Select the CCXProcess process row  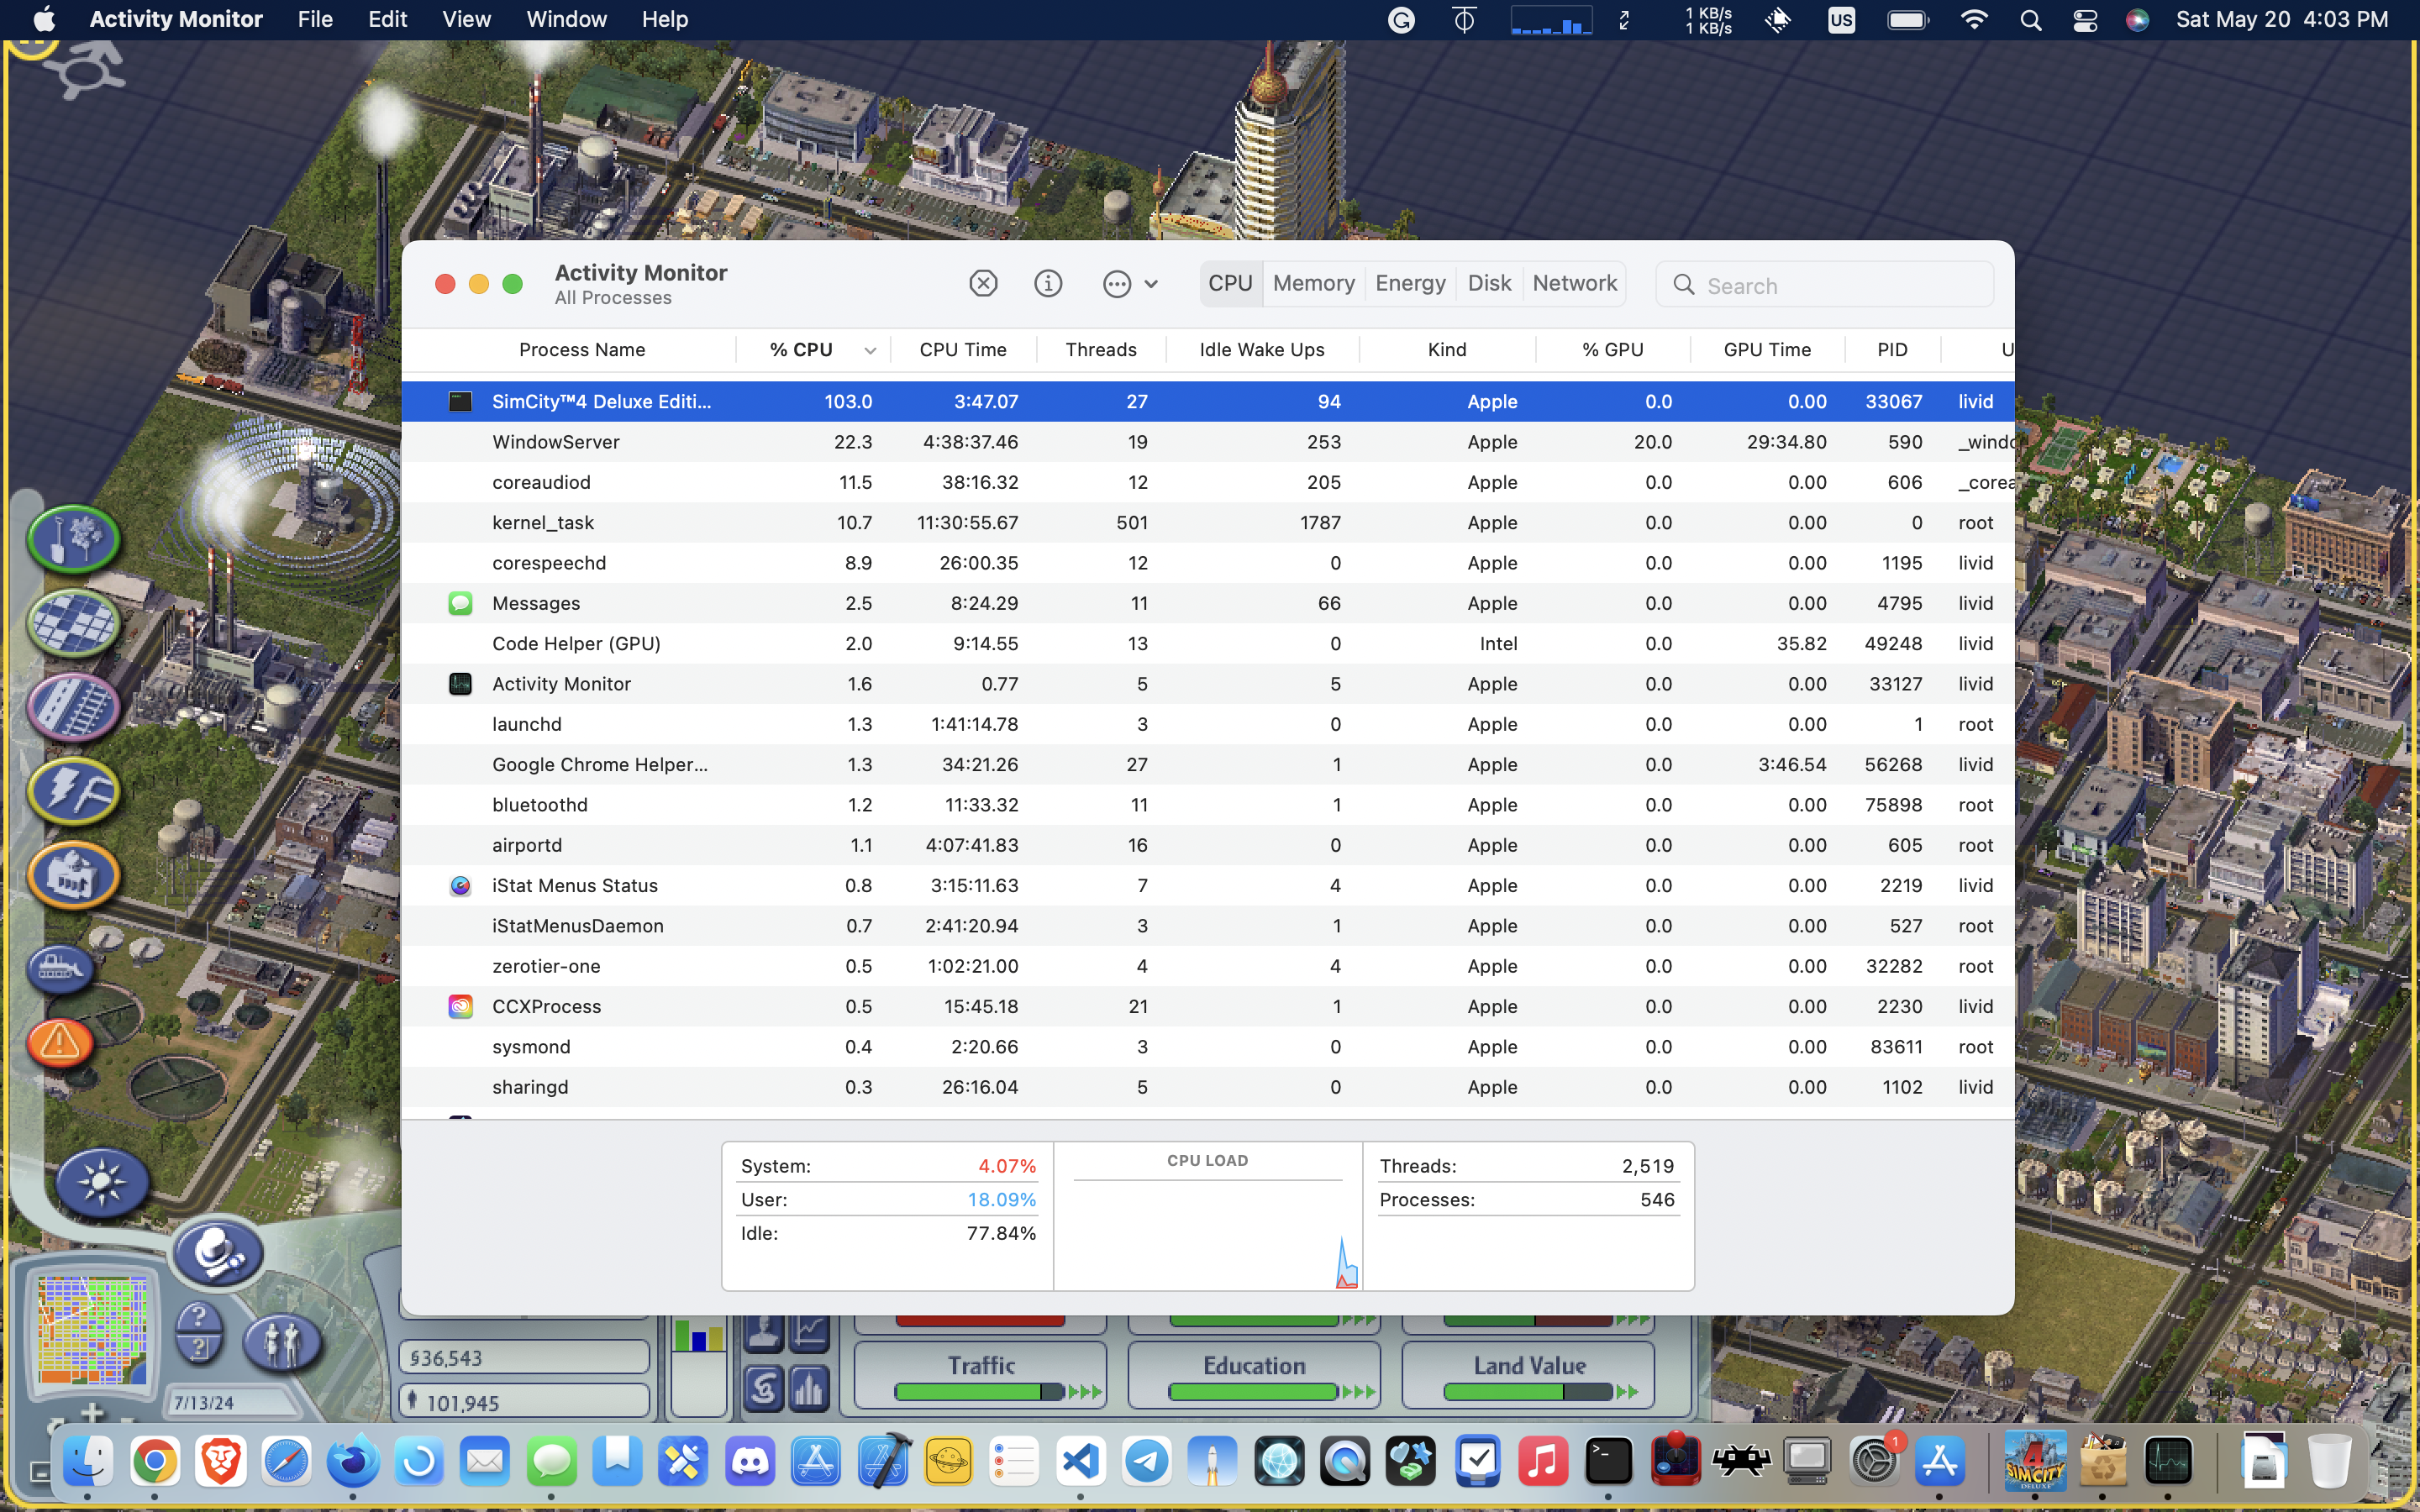tap(1208, 1007)
